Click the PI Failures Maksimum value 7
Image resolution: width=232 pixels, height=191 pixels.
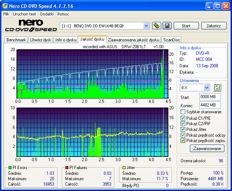(x=110, y=179)
